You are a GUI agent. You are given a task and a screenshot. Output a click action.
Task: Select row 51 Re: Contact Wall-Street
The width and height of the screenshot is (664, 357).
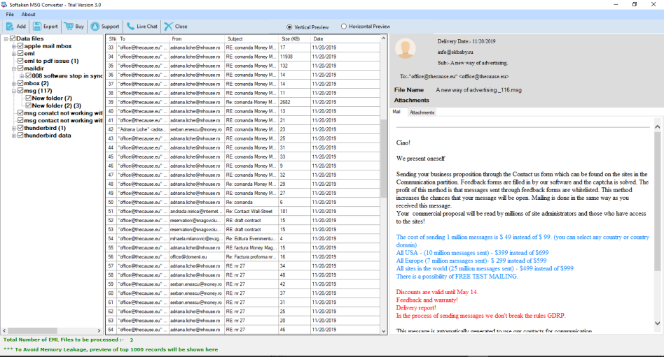click(x=243, y=211)
